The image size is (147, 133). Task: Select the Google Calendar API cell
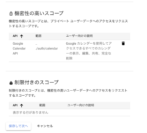pyautogui.click(x=19, y=48)
